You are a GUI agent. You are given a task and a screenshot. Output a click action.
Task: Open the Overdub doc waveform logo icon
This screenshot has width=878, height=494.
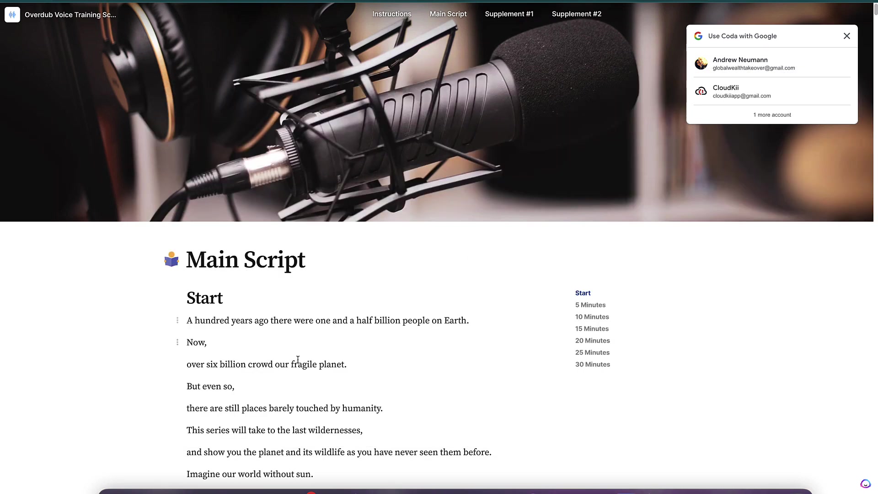[12, 15]
